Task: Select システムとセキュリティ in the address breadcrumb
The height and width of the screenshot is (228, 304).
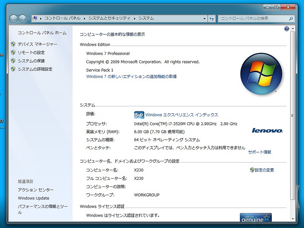Action: tap(109, 18)
